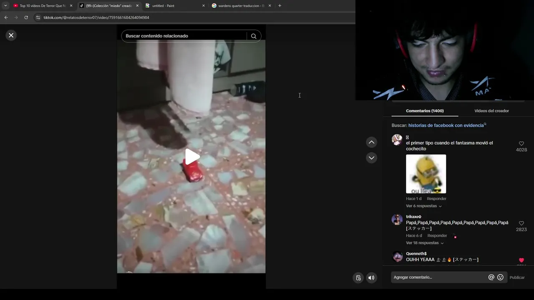Viewport: 534px width, 300px height.
Task: Click the search magnifier icon
Action: pyautogui.click(x=254, y=36)
